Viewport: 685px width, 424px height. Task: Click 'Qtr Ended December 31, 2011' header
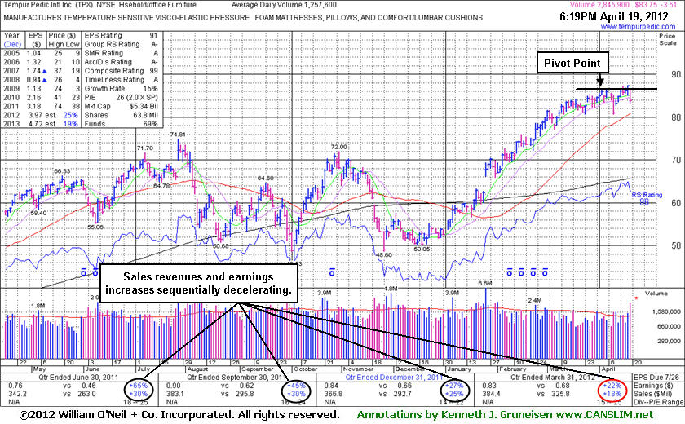(x=394, y=377)
